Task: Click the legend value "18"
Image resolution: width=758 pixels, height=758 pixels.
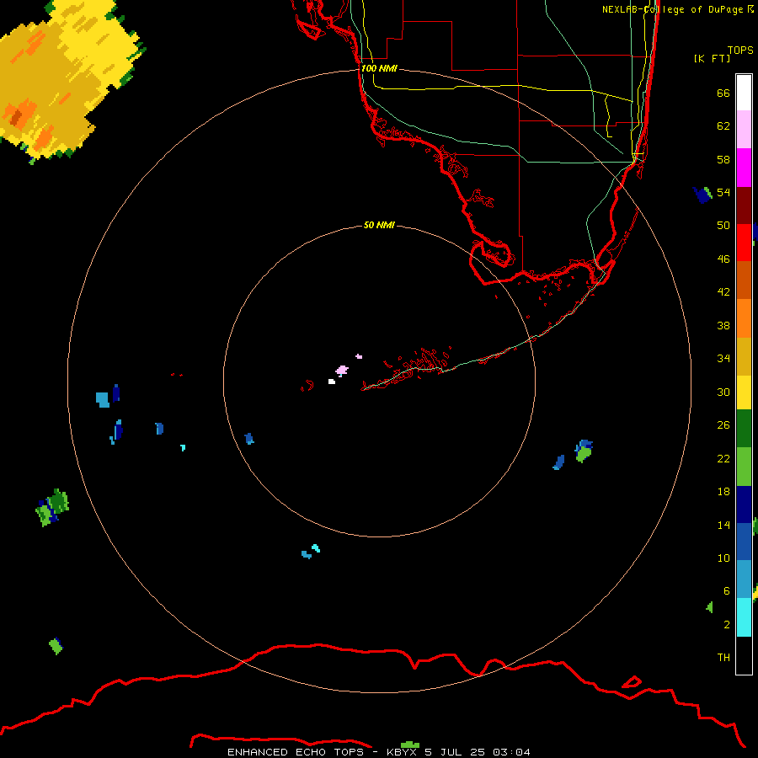Action: pyautogui.click(x=723, y=492)
